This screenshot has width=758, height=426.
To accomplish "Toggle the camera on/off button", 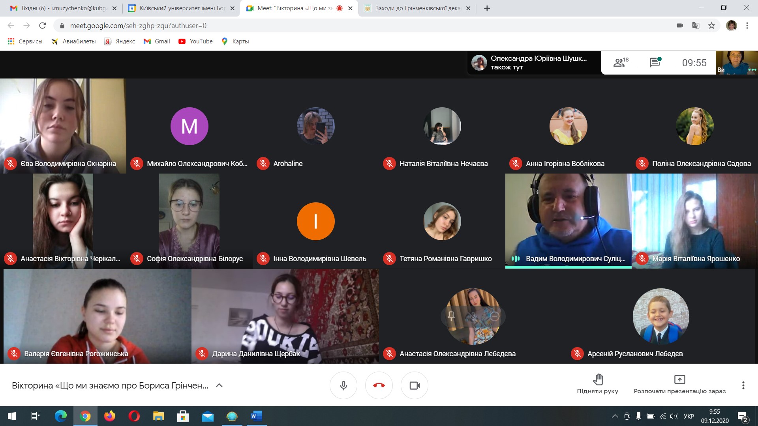I will [x=414, y=385].
